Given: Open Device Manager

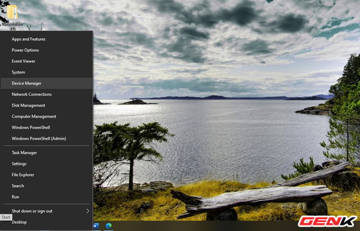Looking at the screenshot, I should [26, 83].
